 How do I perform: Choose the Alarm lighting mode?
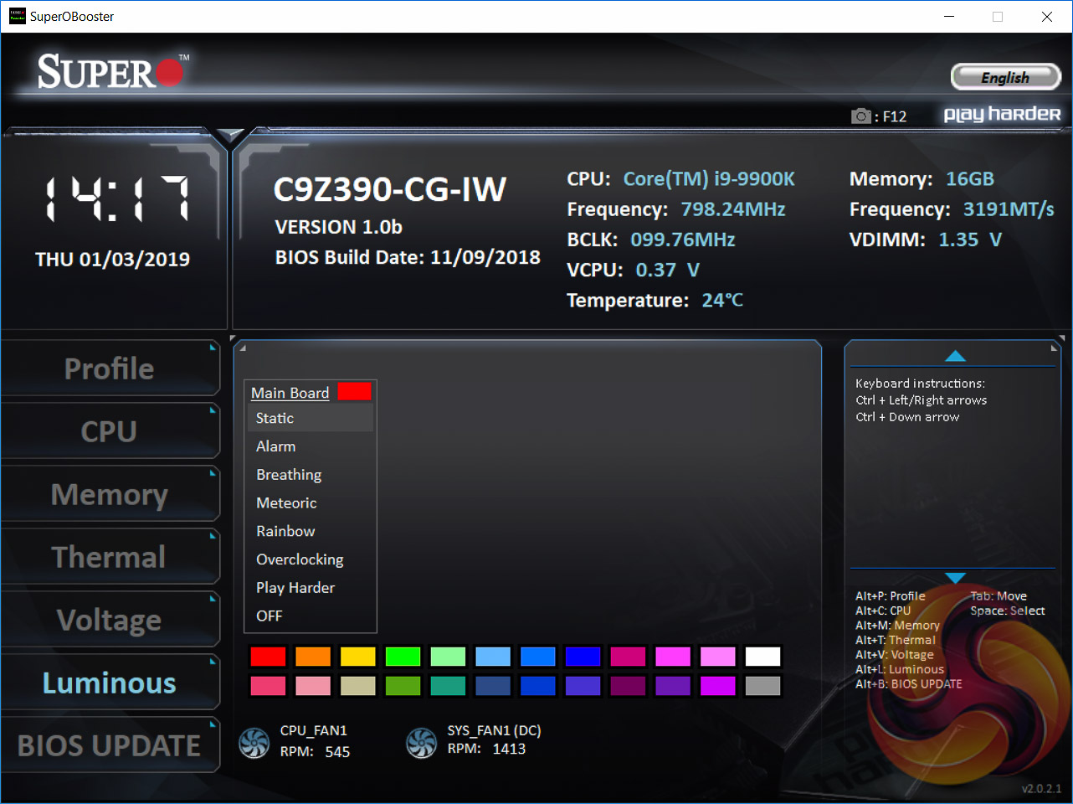[311, 446]
